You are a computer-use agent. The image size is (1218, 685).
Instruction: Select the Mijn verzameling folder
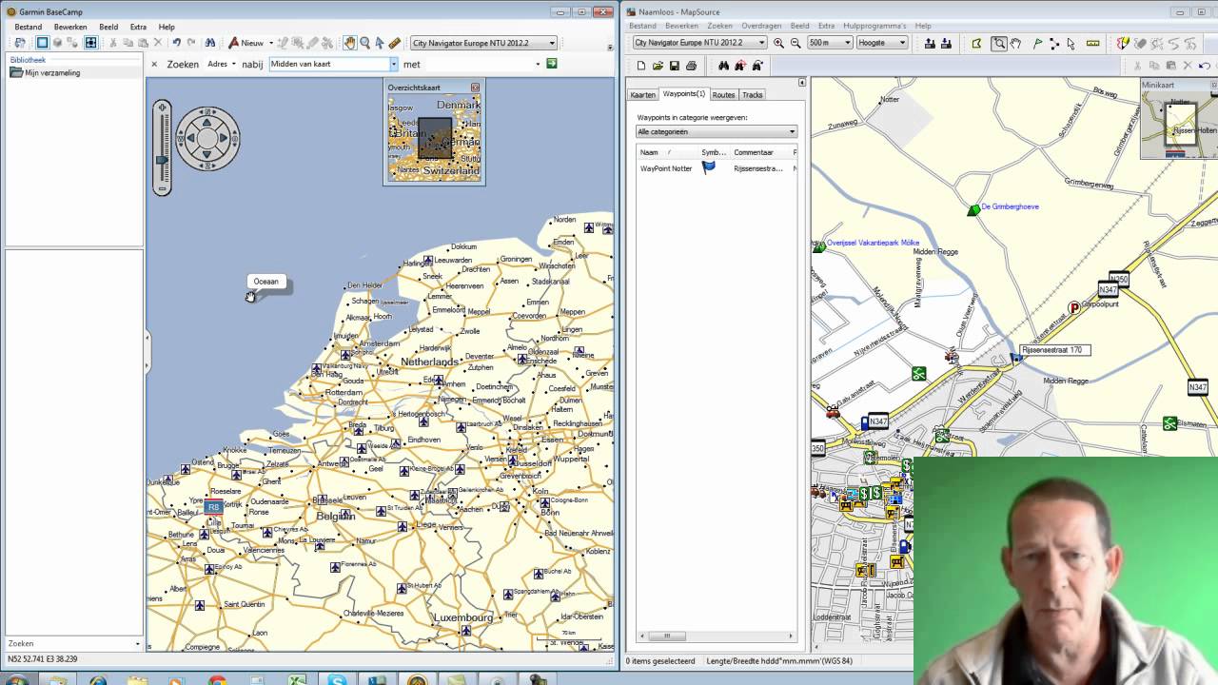(52, 72)
